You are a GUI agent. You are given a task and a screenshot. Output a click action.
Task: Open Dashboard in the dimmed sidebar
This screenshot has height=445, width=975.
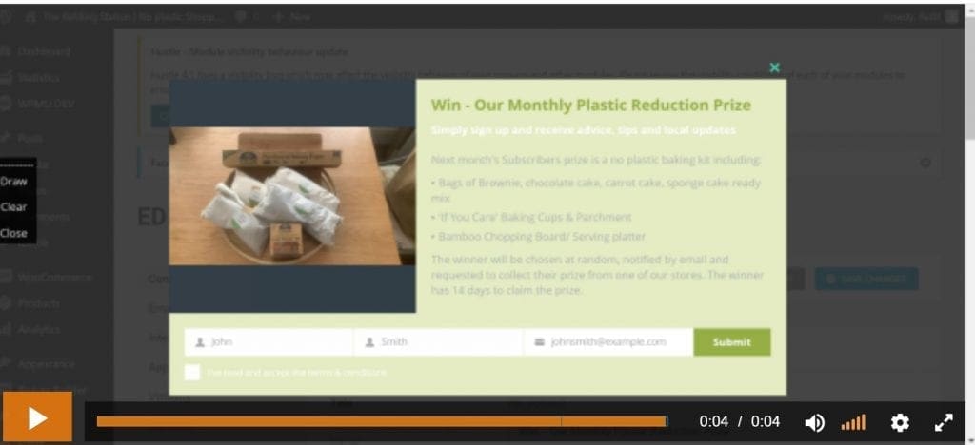point(43,52)
